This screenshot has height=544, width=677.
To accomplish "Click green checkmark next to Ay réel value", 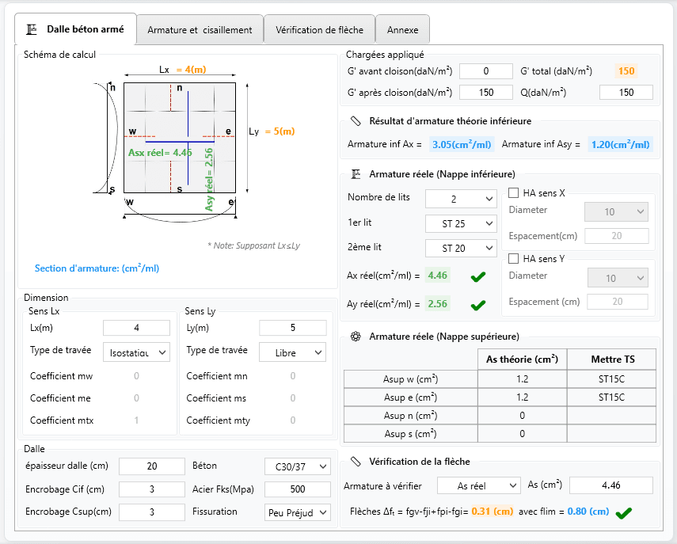I will (x=477, y=304).
